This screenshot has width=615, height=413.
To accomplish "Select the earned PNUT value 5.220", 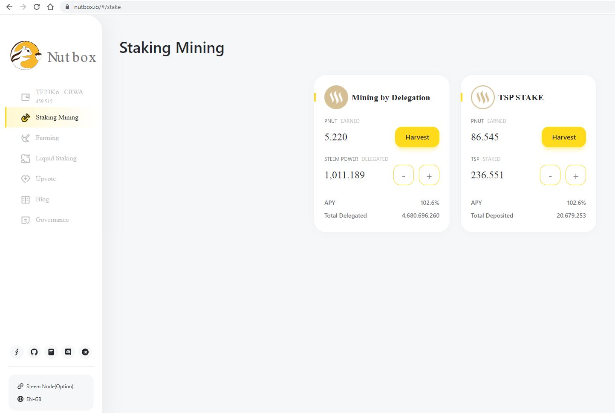I will point(336,137).
